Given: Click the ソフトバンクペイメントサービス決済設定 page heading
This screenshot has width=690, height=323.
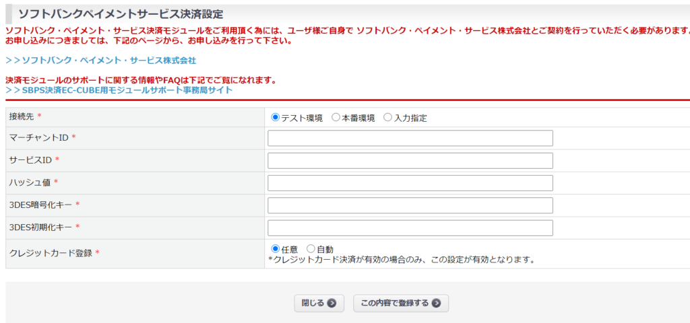Looking at the screenshot, I should click(121, 14).
